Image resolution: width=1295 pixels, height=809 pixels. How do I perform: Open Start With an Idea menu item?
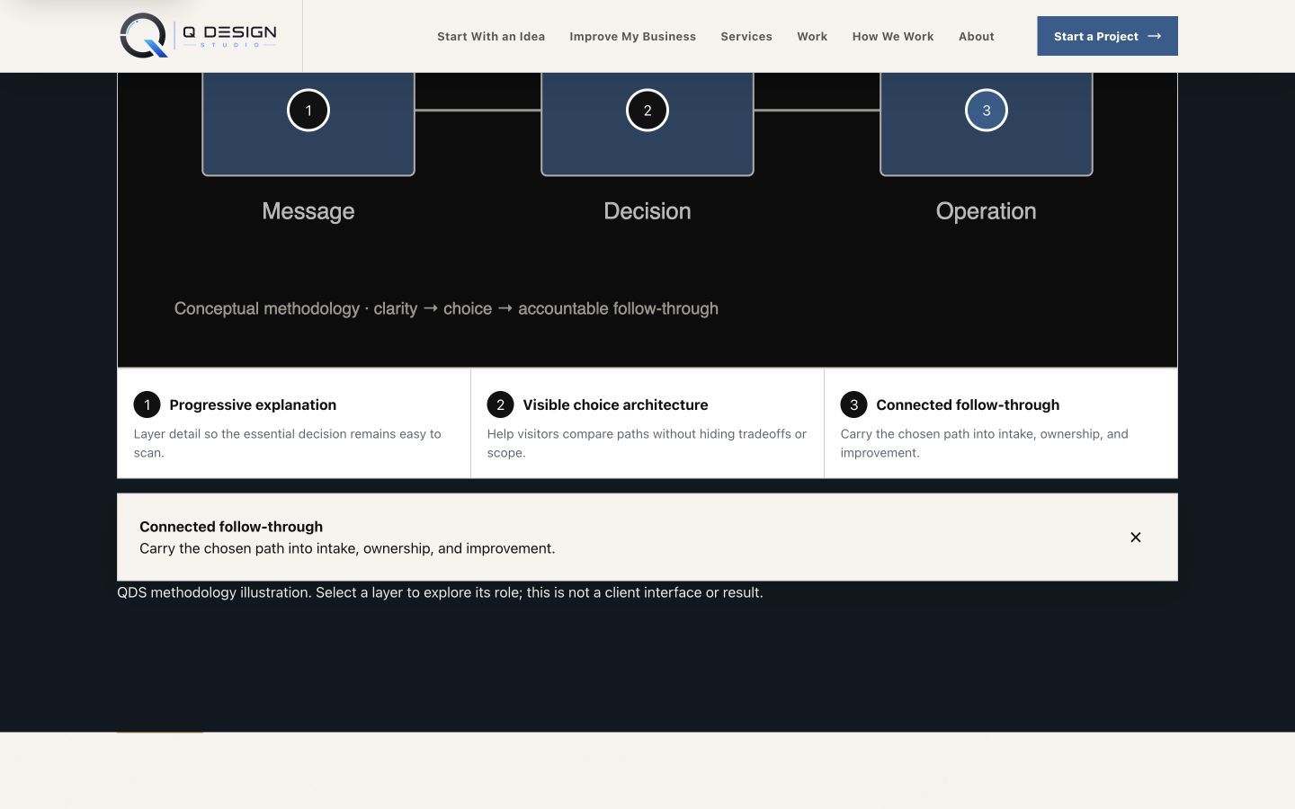click(x=491, y=37)
